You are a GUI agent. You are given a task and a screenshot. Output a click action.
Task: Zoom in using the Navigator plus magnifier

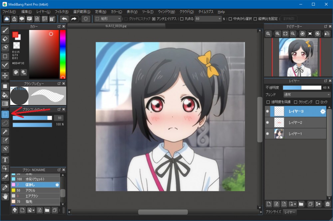[x=278, y=34]
